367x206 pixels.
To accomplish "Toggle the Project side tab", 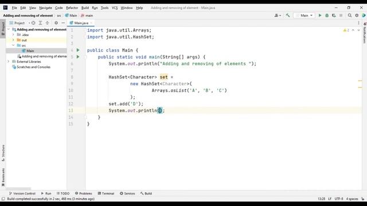I will 3,29.
